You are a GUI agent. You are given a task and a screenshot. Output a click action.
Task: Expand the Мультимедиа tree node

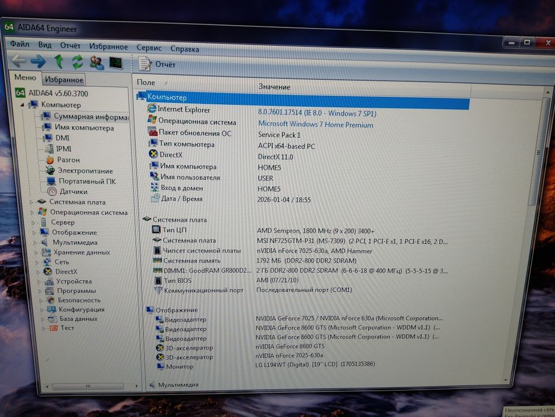[x=35, y=242]
